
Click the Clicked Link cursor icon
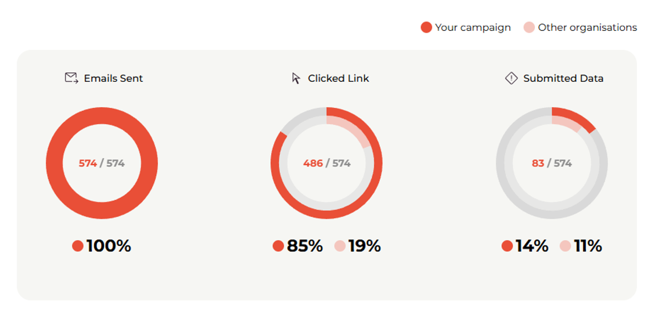tap(296, 78)
